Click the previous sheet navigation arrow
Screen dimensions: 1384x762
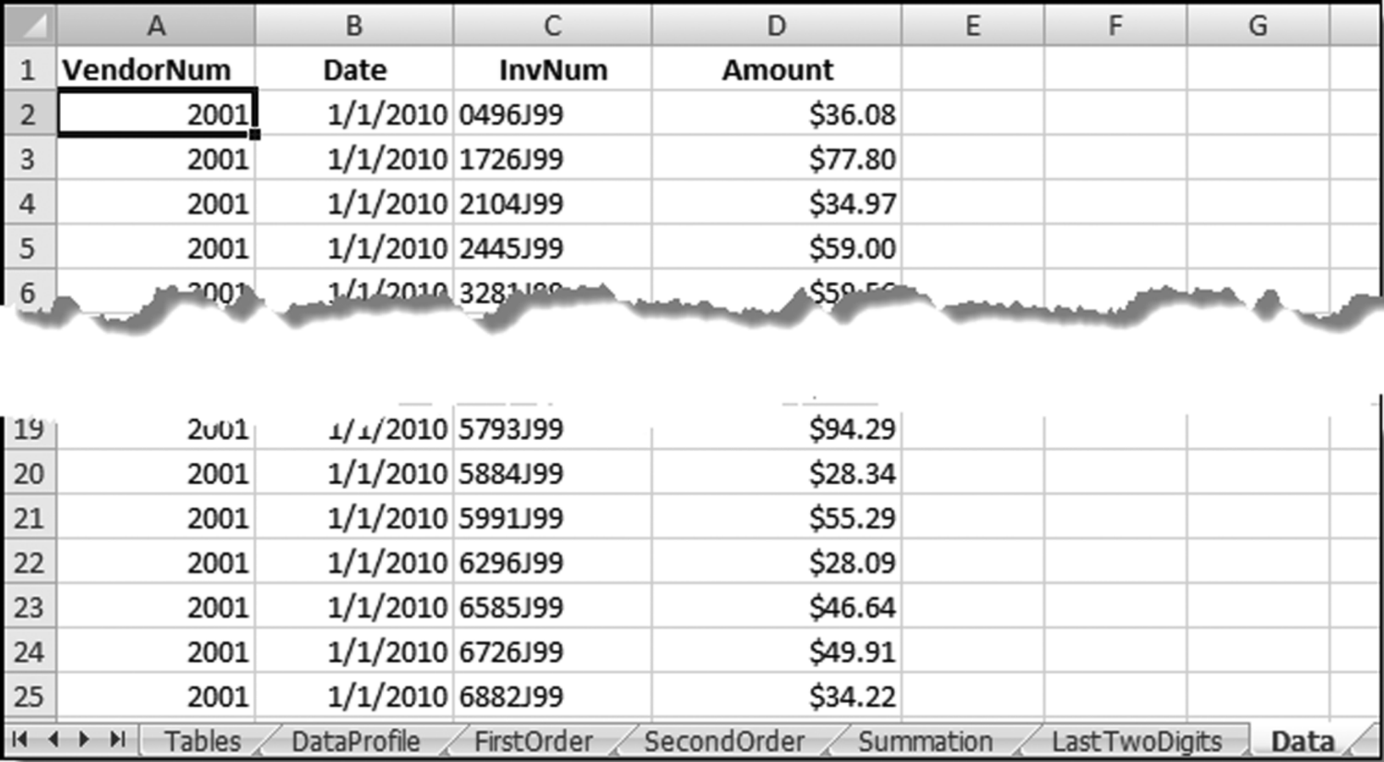point(53,740)
